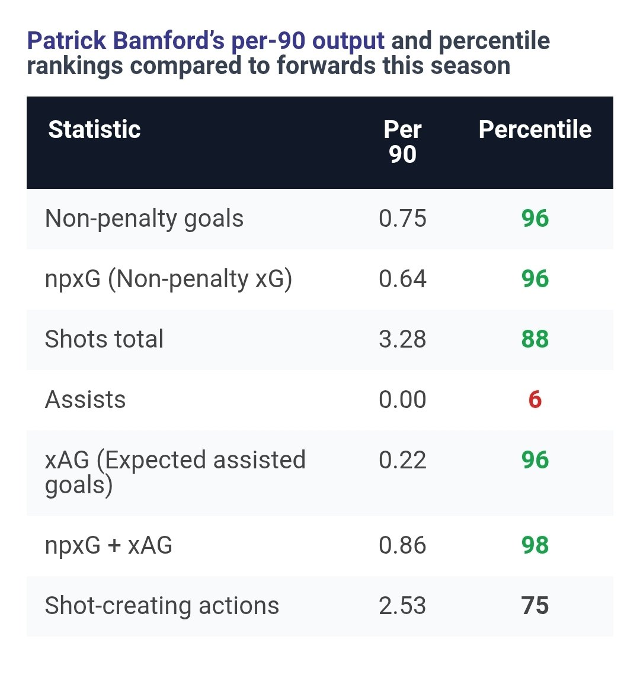640x678 pixels.
Task: Select the Non-penalty goals row label
Action: pos(144,218)
